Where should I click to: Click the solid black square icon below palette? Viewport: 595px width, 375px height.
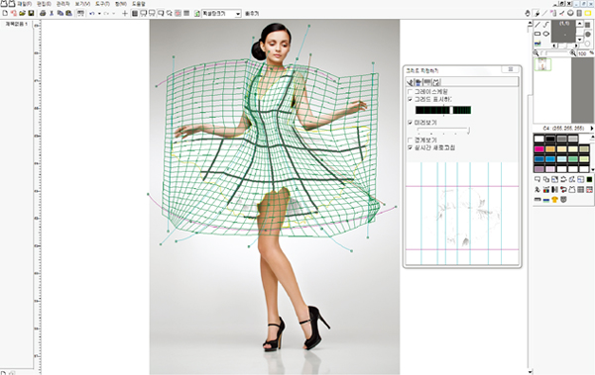click(x=589, y=179)
